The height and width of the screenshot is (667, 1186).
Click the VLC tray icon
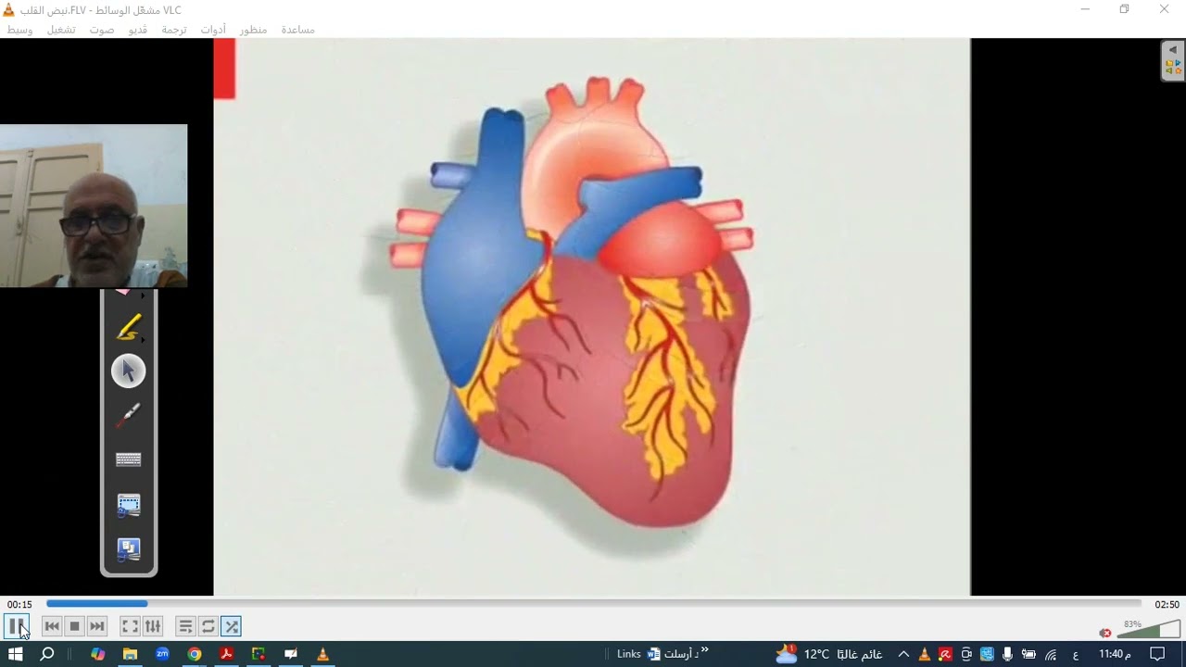[x=924, y=654]
